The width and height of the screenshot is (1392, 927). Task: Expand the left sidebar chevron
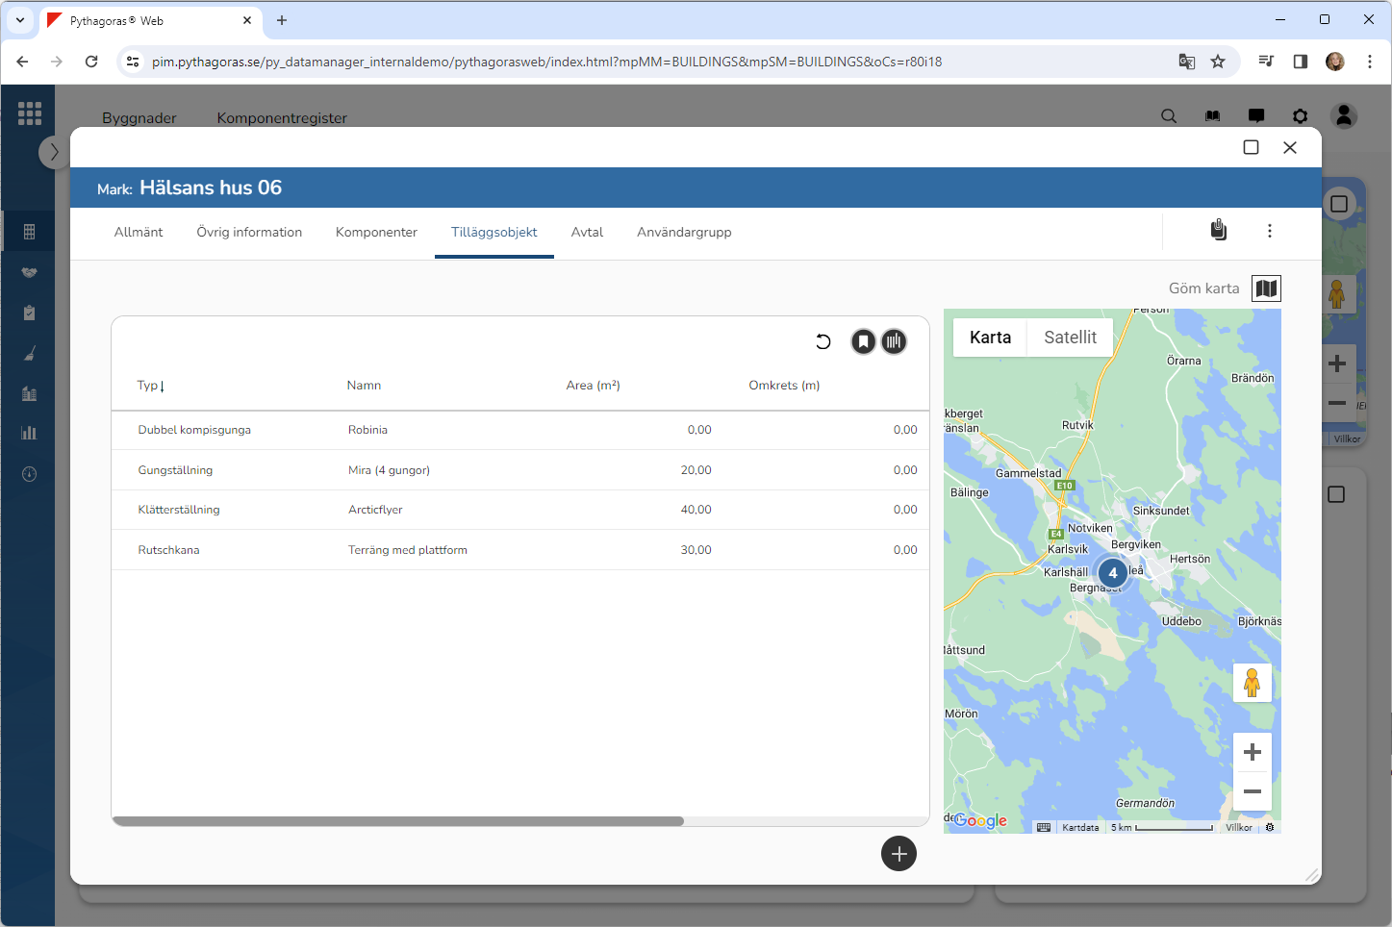click(x=54, y=152)
